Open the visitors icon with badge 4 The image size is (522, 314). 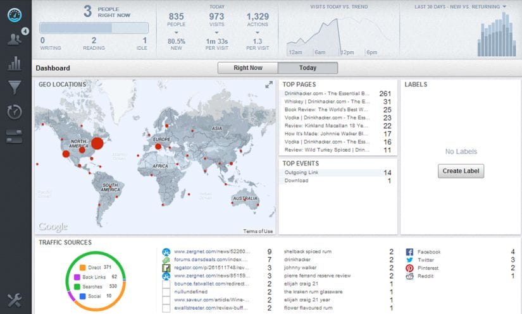[15, 39]
